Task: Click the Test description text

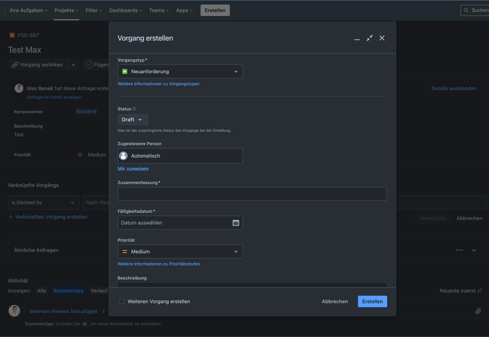Action: tap(19, 135)
